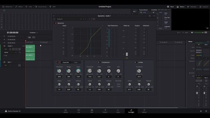Open the Effects panel
The height and width of the screenshot is (118, 210).
[19, 7]
